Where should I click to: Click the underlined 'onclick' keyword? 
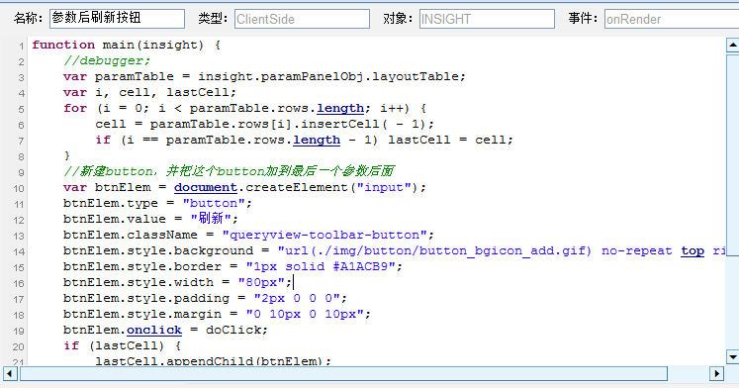point(154,330)
